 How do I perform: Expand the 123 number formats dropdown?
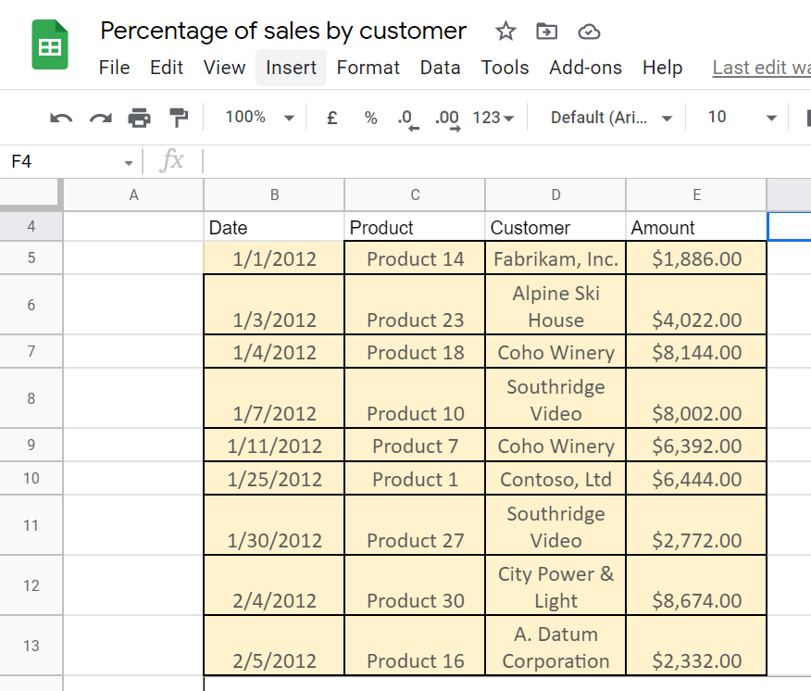point(493,118)
